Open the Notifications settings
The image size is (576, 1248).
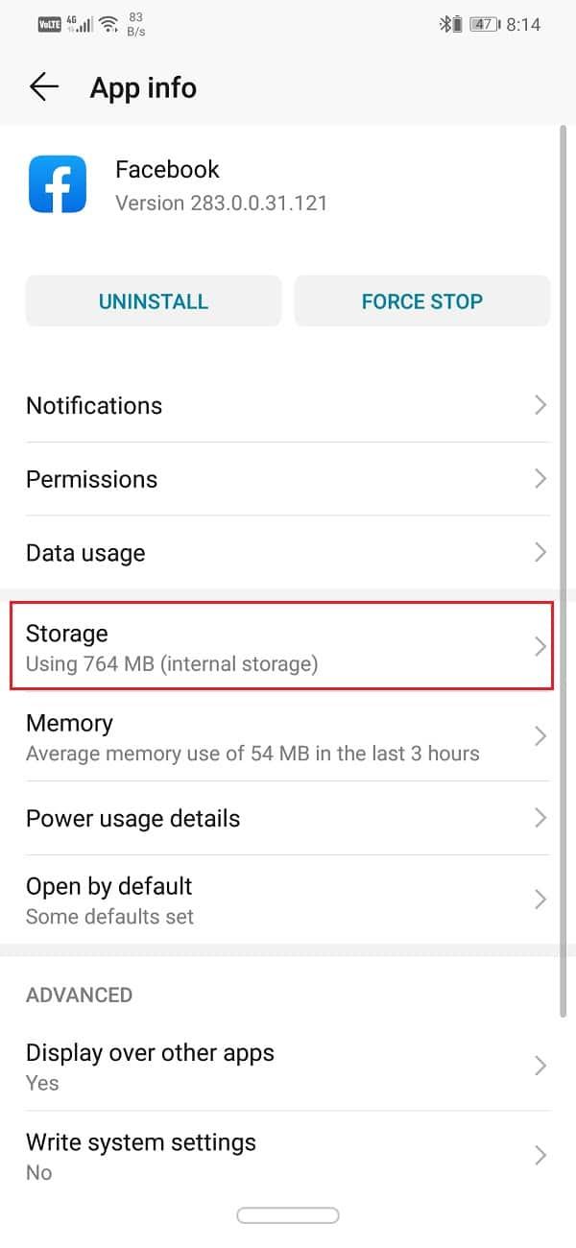(x=286, y=405)
